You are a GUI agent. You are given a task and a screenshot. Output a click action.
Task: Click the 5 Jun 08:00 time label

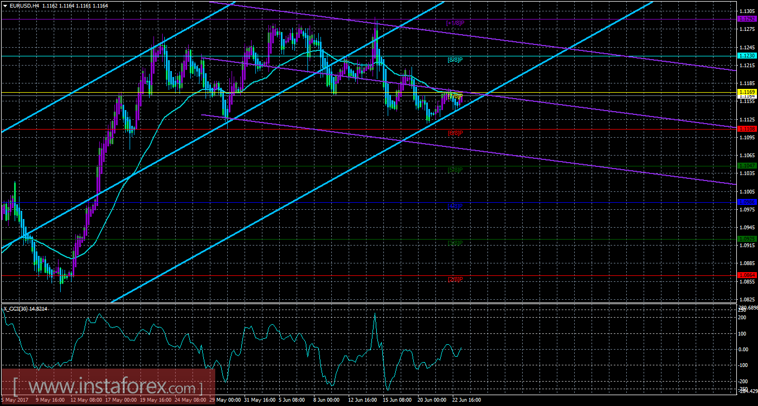[x=292, y=399]
